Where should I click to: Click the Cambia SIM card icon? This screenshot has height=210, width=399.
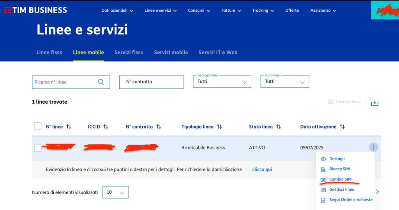(x=323, y=180)
